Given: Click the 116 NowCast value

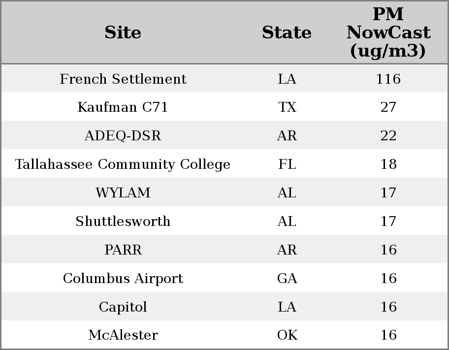Looking at the screenshot, I should coord(388,79).
